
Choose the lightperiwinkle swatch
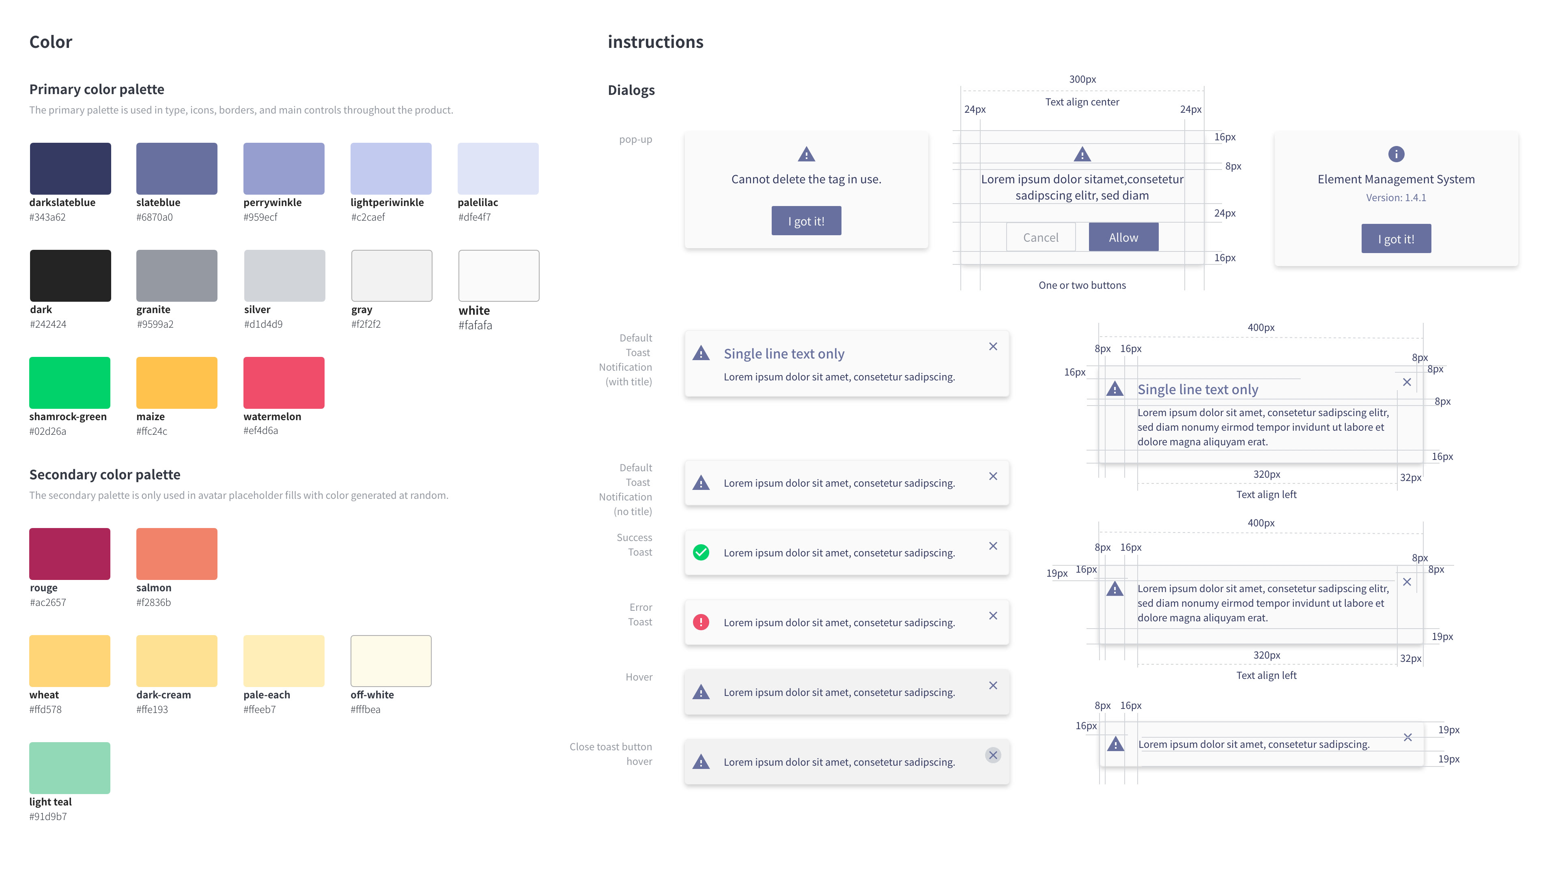pos(391,169)
